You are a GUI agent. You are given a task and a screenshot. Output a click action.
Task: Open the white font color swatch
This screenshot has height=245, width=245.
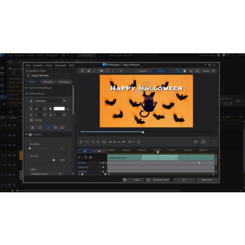click(x=59, y=108)
